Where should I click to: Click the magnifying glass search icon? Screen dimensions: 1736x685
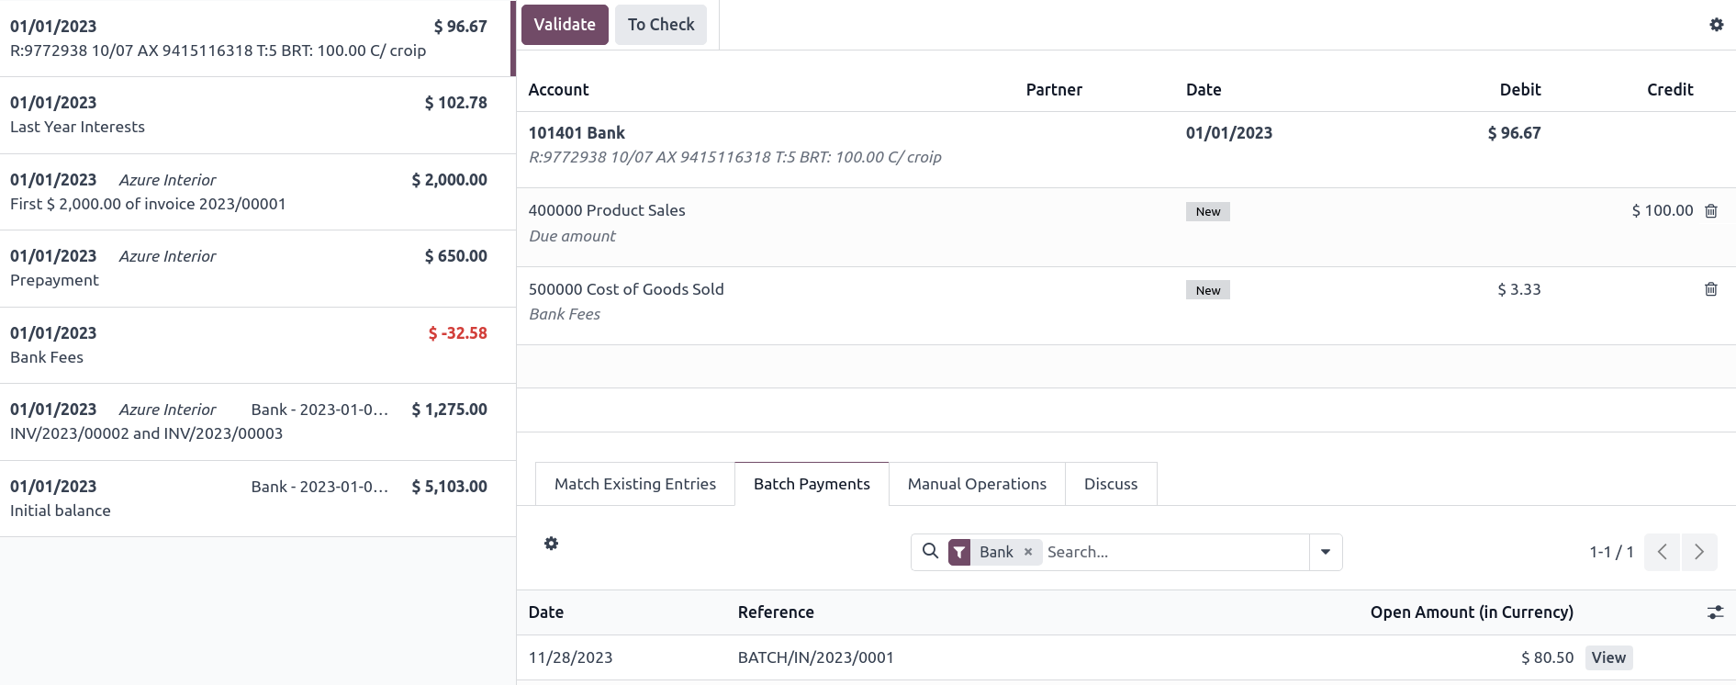930,551
